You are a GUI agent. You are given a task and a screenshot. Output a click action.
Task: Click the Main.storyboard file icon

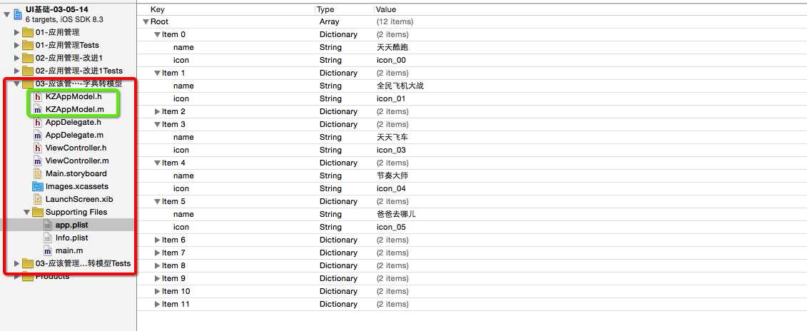click(38, 173)
